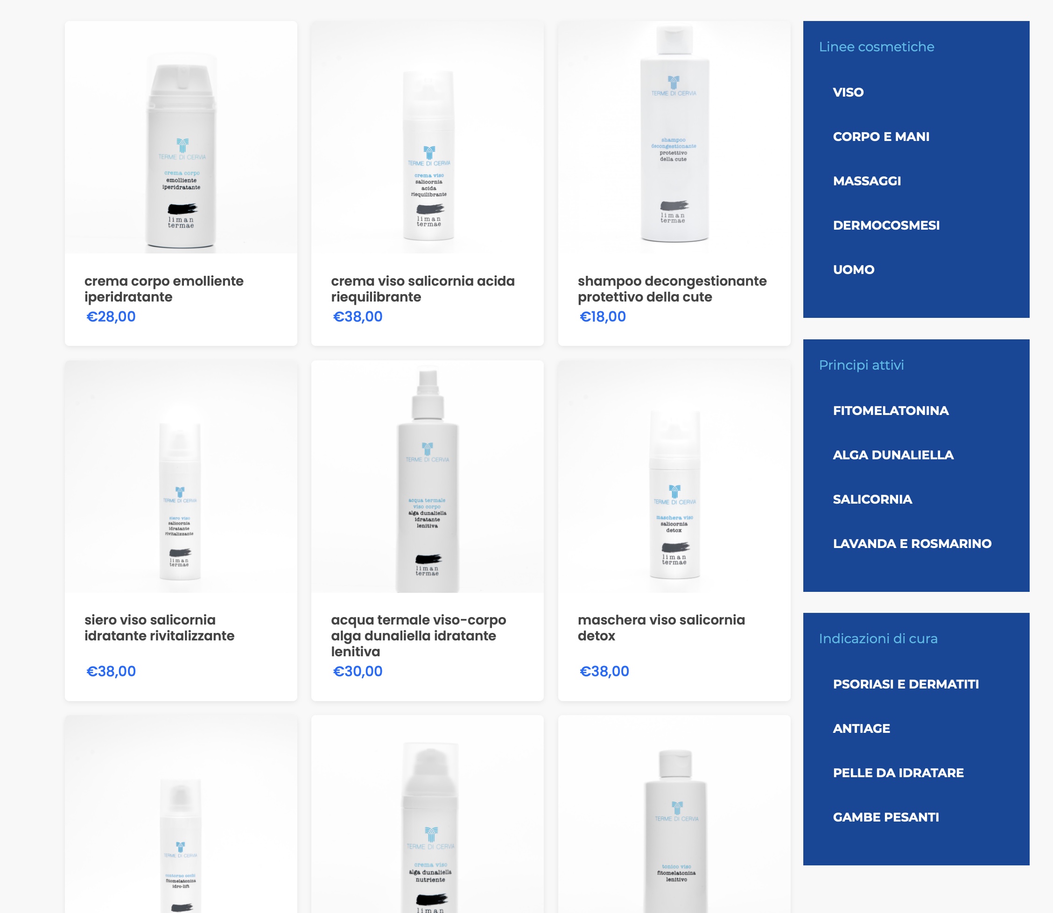Open shampoo decongestionante protettivo della cute title

(672, 289)
